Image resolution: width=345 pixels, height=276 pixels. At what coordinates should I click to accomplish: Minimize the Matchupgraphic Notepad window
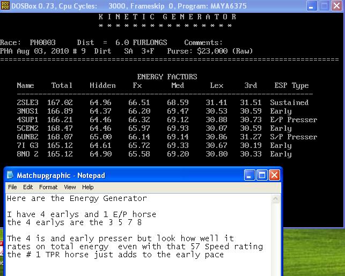click(x=249, y=175)
